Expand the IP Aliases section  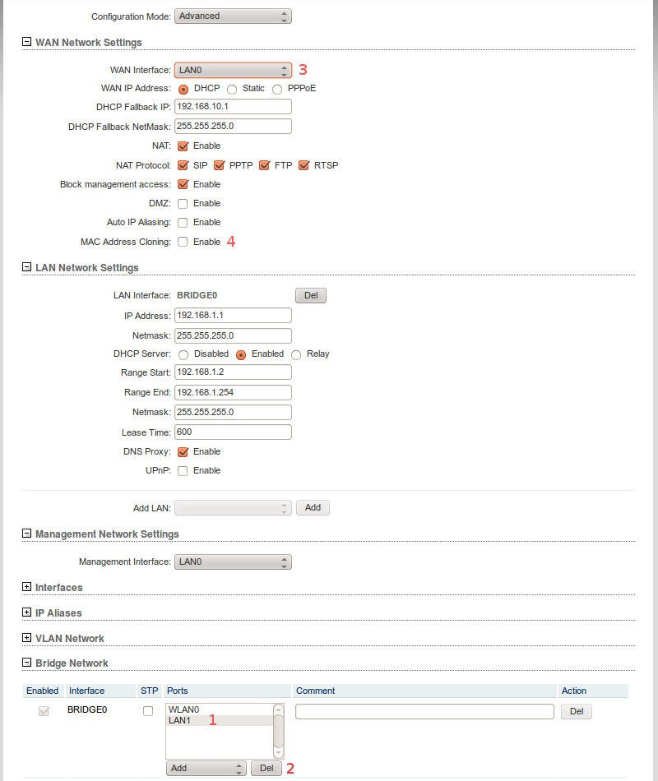tap(26, 612)
